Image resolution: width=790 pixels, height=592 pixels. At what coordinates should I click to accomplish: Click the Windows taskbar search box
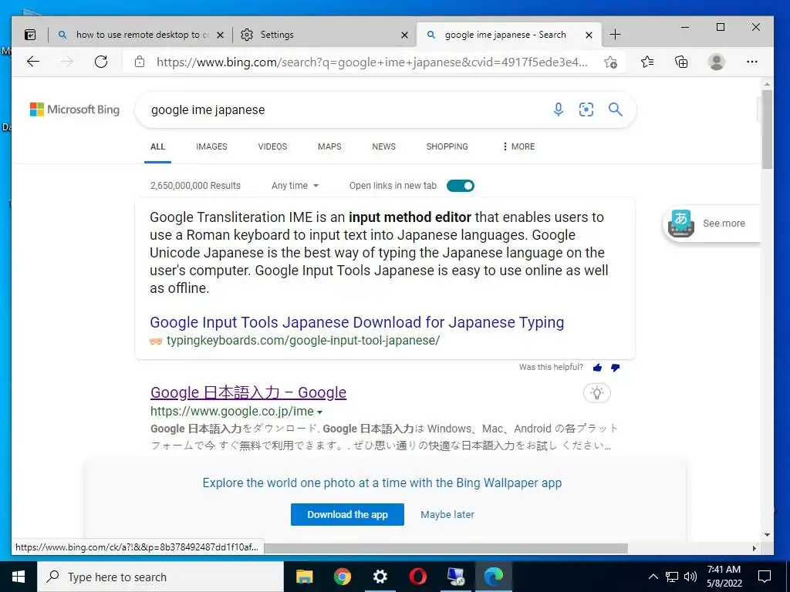(160, 577)
